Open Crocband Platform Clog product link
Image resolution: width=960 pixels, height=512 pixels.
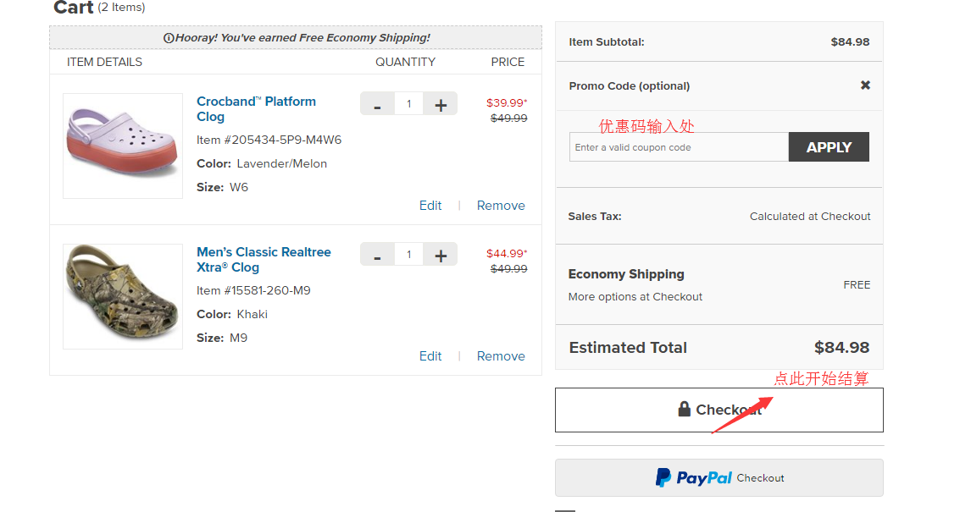pyautogui.click(x=256, y=108)
